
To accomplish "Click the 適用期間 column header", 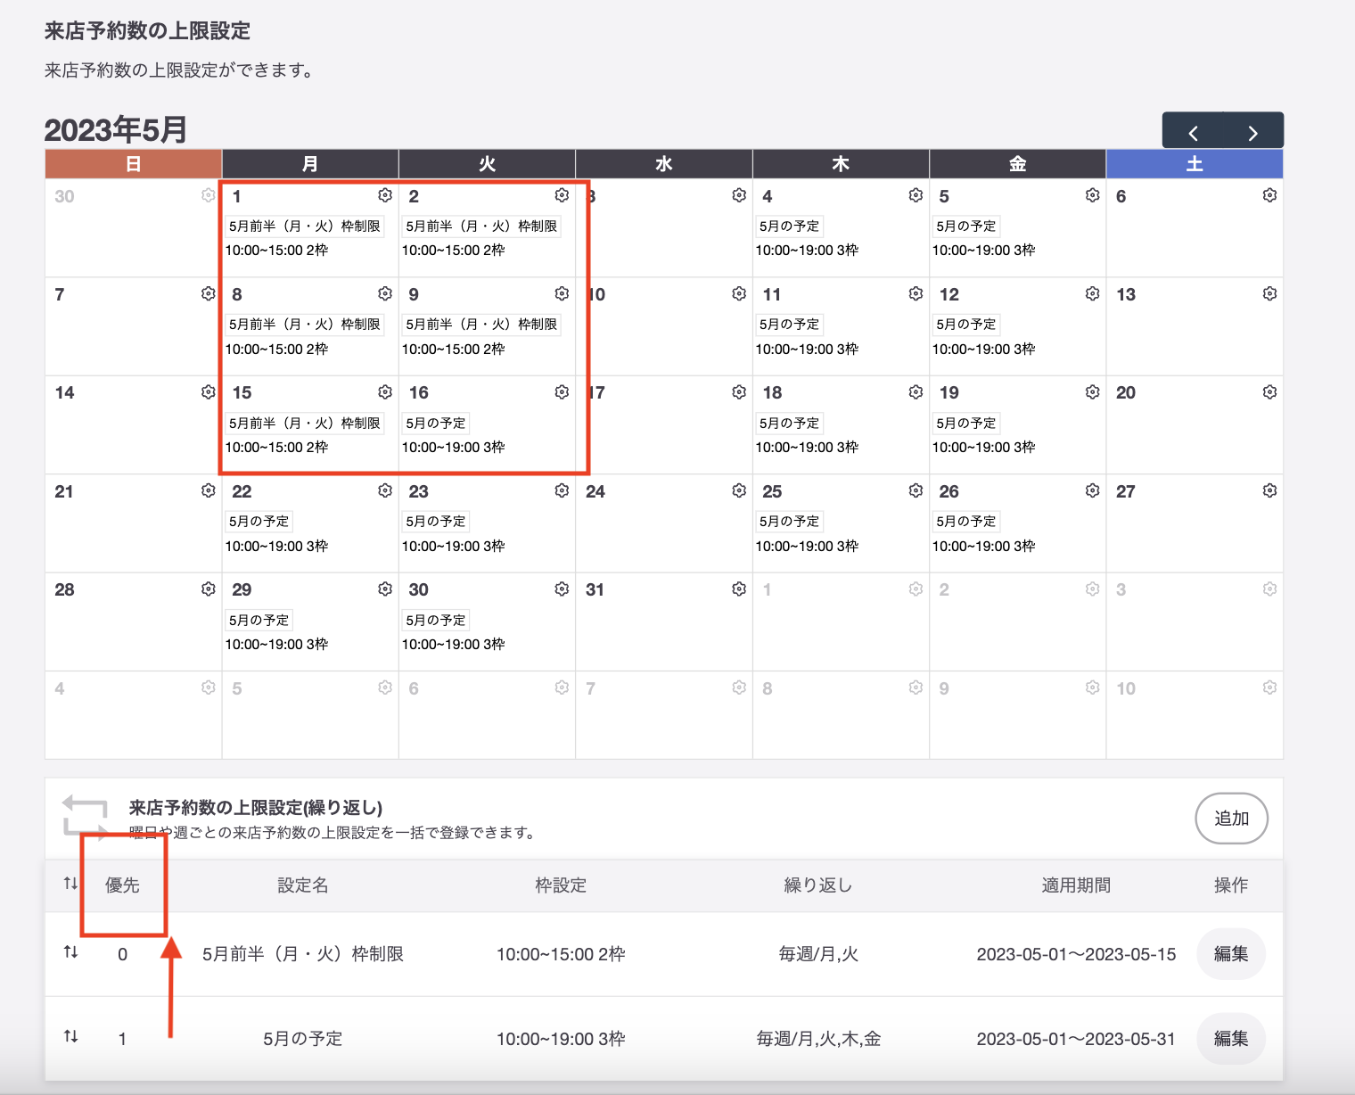I will click(x=1076, y=885).
